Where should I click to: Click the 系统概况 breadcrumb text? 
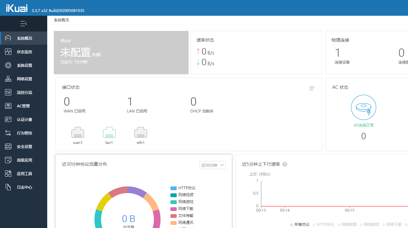61,20
